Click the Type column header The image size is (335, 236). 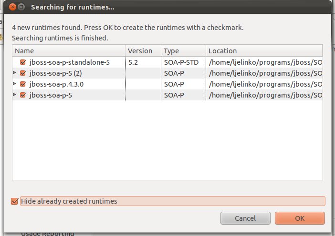[184, 51]
